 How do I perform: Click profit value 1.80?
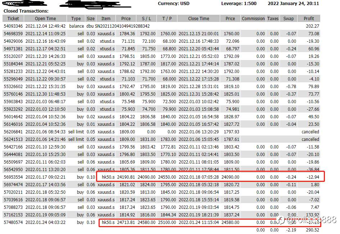point(315,185)
